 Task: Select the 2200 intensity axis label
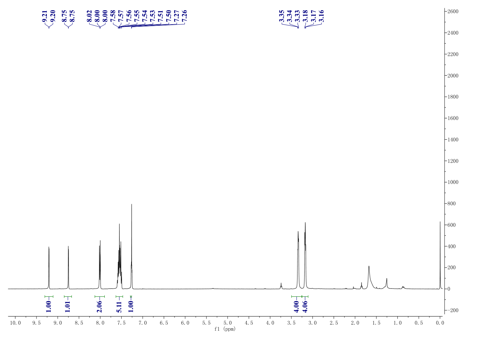point(453,54)
